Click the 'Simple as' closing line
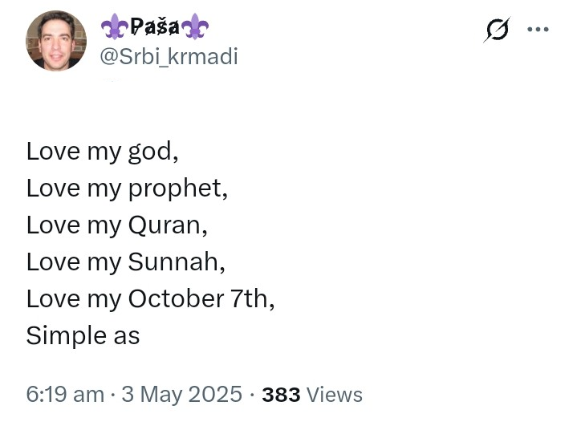The height and width of the screenshot is (434, 577). [83, 336]
